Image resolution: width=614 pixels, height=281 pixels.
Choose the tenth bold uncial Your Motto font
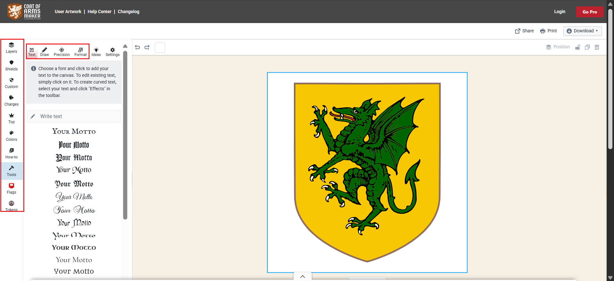[x=74, y=247]
